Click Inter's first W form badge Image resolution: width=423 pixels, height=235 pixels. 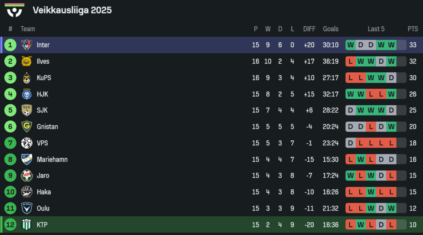[x=351, y=45]
